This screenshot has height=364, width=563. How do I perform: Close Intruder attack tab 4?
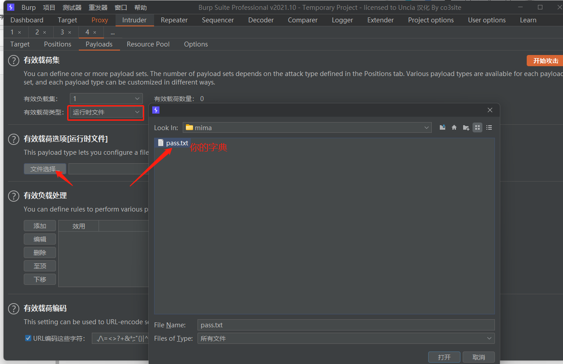pyautogui.click(x=95, y=33)
